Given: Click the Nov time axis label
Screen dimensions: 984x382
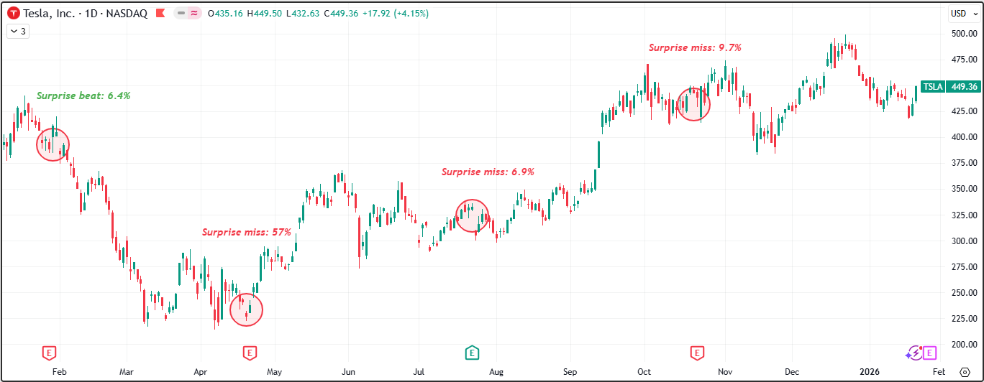Looking at the screenshot, I should (724, 372).
